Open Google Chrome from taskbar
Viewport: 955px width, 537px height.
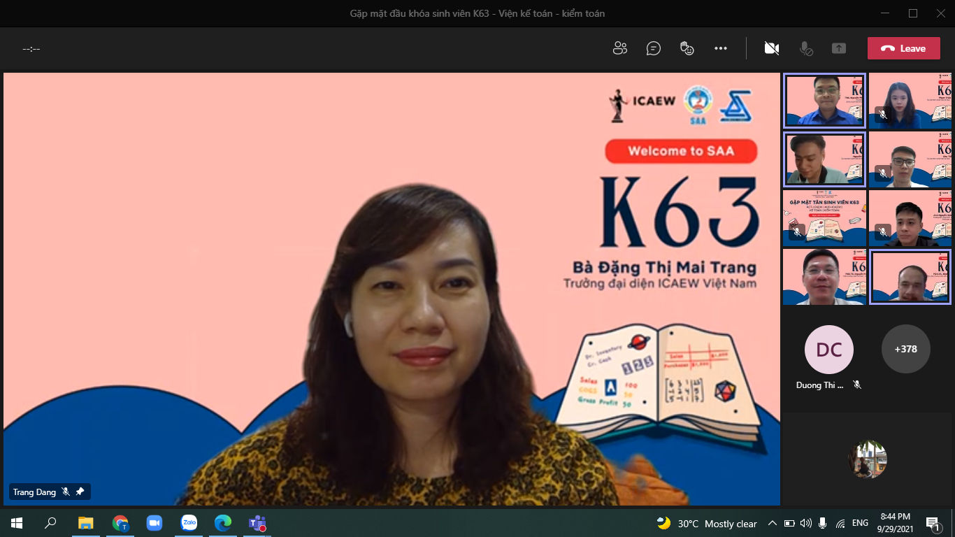(120, 523)
